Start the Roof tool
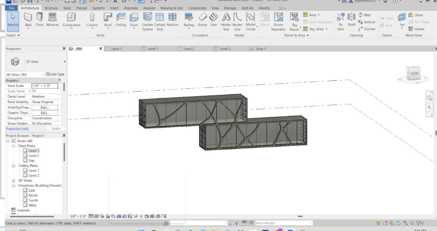Viewport: 437px width, 231px height. pyautogui.click(x=108, y=20)
